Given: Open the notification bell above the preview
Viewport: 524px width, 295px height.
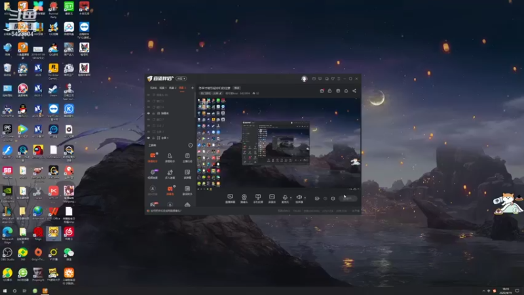Looking at the screenshot, I should tap(346, 91).
